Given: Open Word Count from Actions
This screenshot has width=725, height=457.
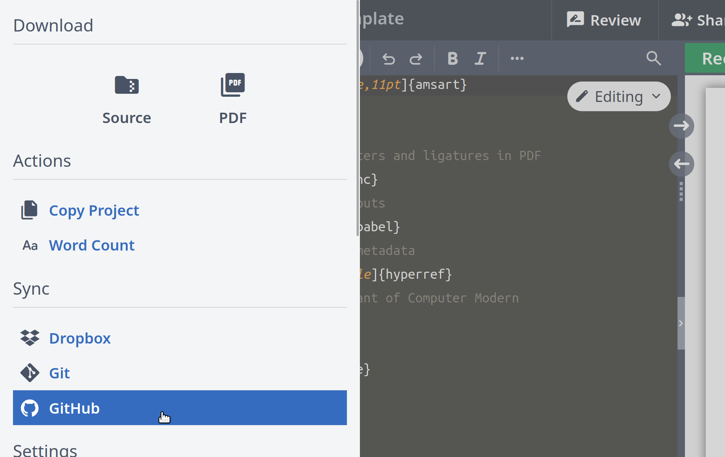Looking at the screenshot, I should click(x=92, y=245).
